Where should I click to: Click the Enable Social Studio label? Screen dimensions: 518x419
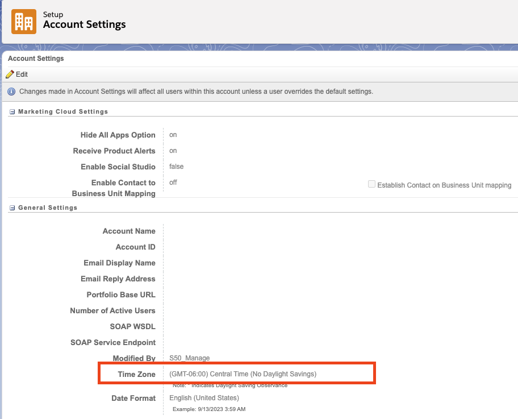click(x=118, y=167)
